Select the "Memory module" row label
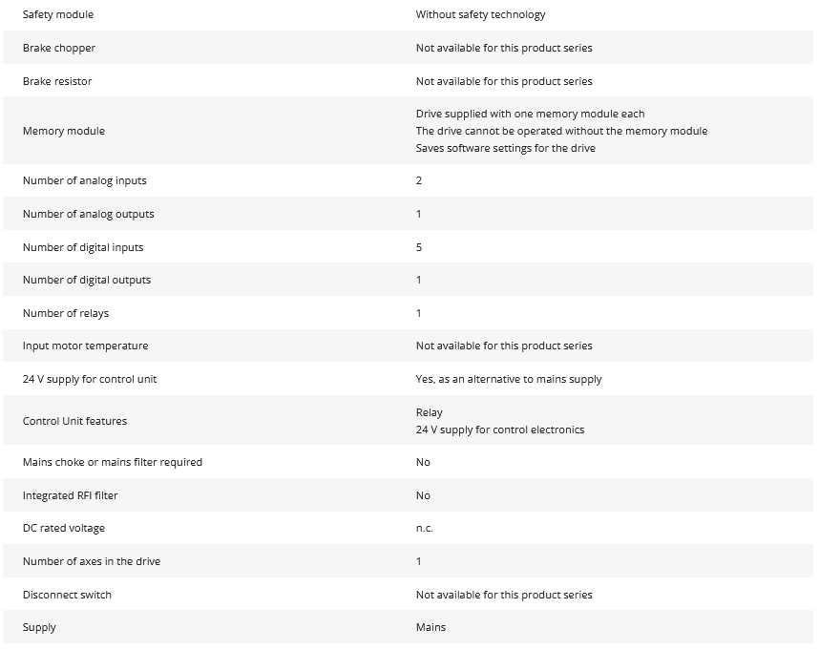This screenshot has height=650, width=819. [x=64, y=131]
